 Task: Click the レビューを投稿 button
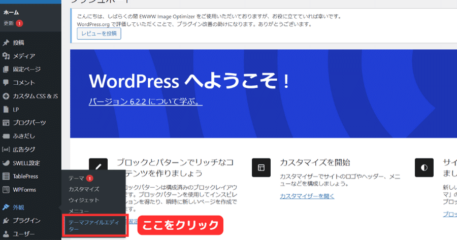tap(99, 33)
